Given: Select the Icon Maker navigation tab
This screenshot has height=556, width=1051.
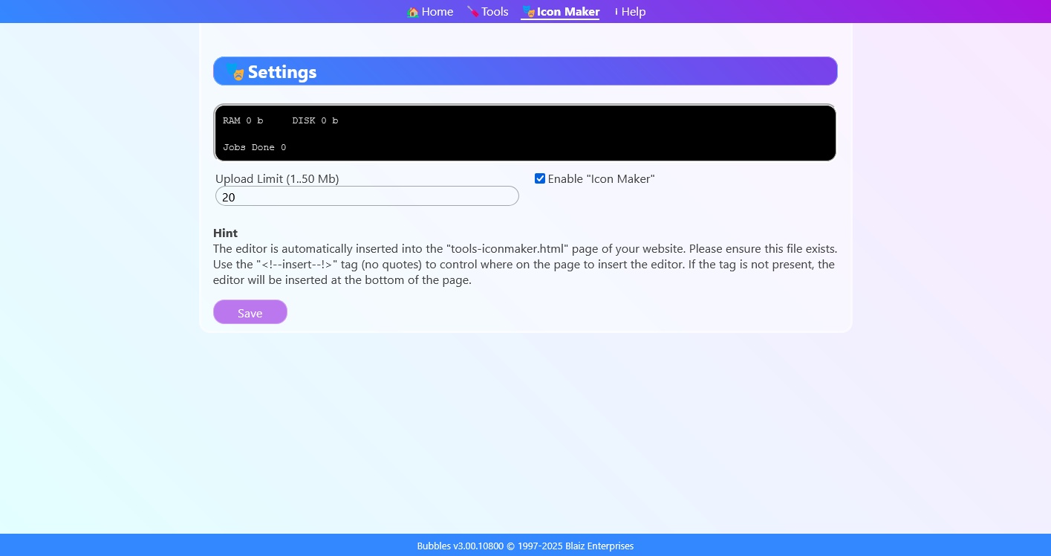Looking at the screenshot, I should (567, 12).
